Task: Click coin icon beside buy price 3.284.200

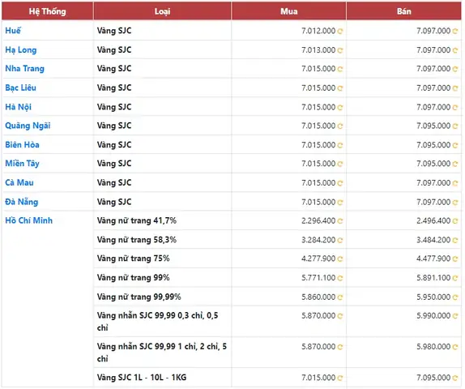Action: tap(340, 241)
